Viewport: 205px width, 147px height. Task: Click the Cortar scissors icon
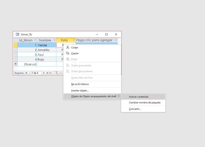pyautogui.click(x=68, y=47)
